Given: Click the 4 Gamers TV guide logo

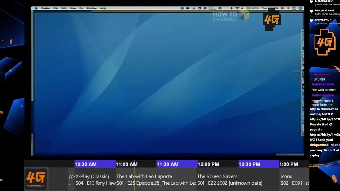Looking at the screenshot, I should [x=36, y=179].
